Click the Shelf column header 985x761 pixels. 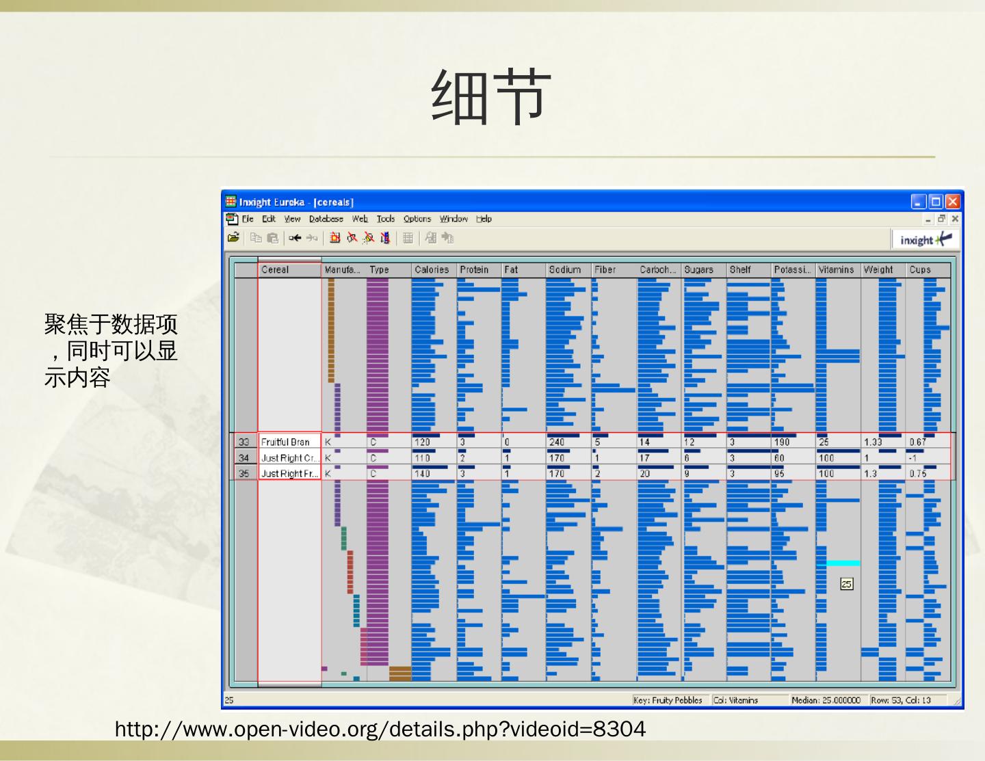[x=748, y=269]
